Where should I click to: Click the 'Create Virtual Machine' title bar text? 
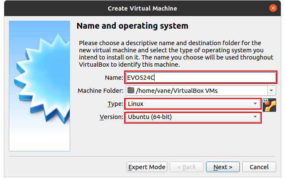[142, 8]
